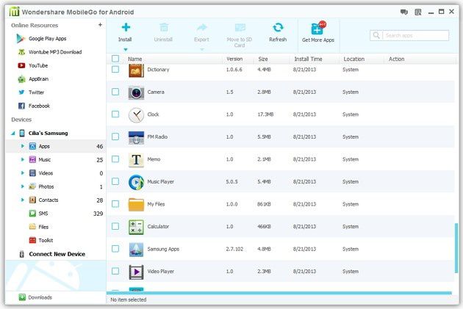Image resolution: width=463 pixels, height=309 pixels.
Task: Check the Music Player row checkbox
Action: point(115,181)
